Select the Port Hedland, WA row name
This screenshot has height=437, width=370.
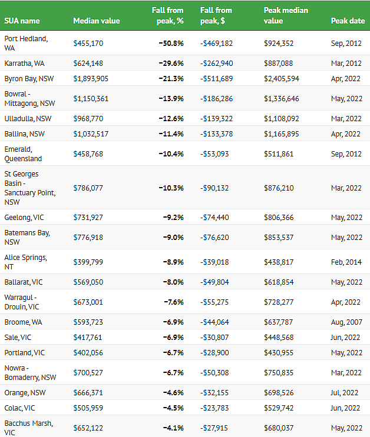(26, 43)
